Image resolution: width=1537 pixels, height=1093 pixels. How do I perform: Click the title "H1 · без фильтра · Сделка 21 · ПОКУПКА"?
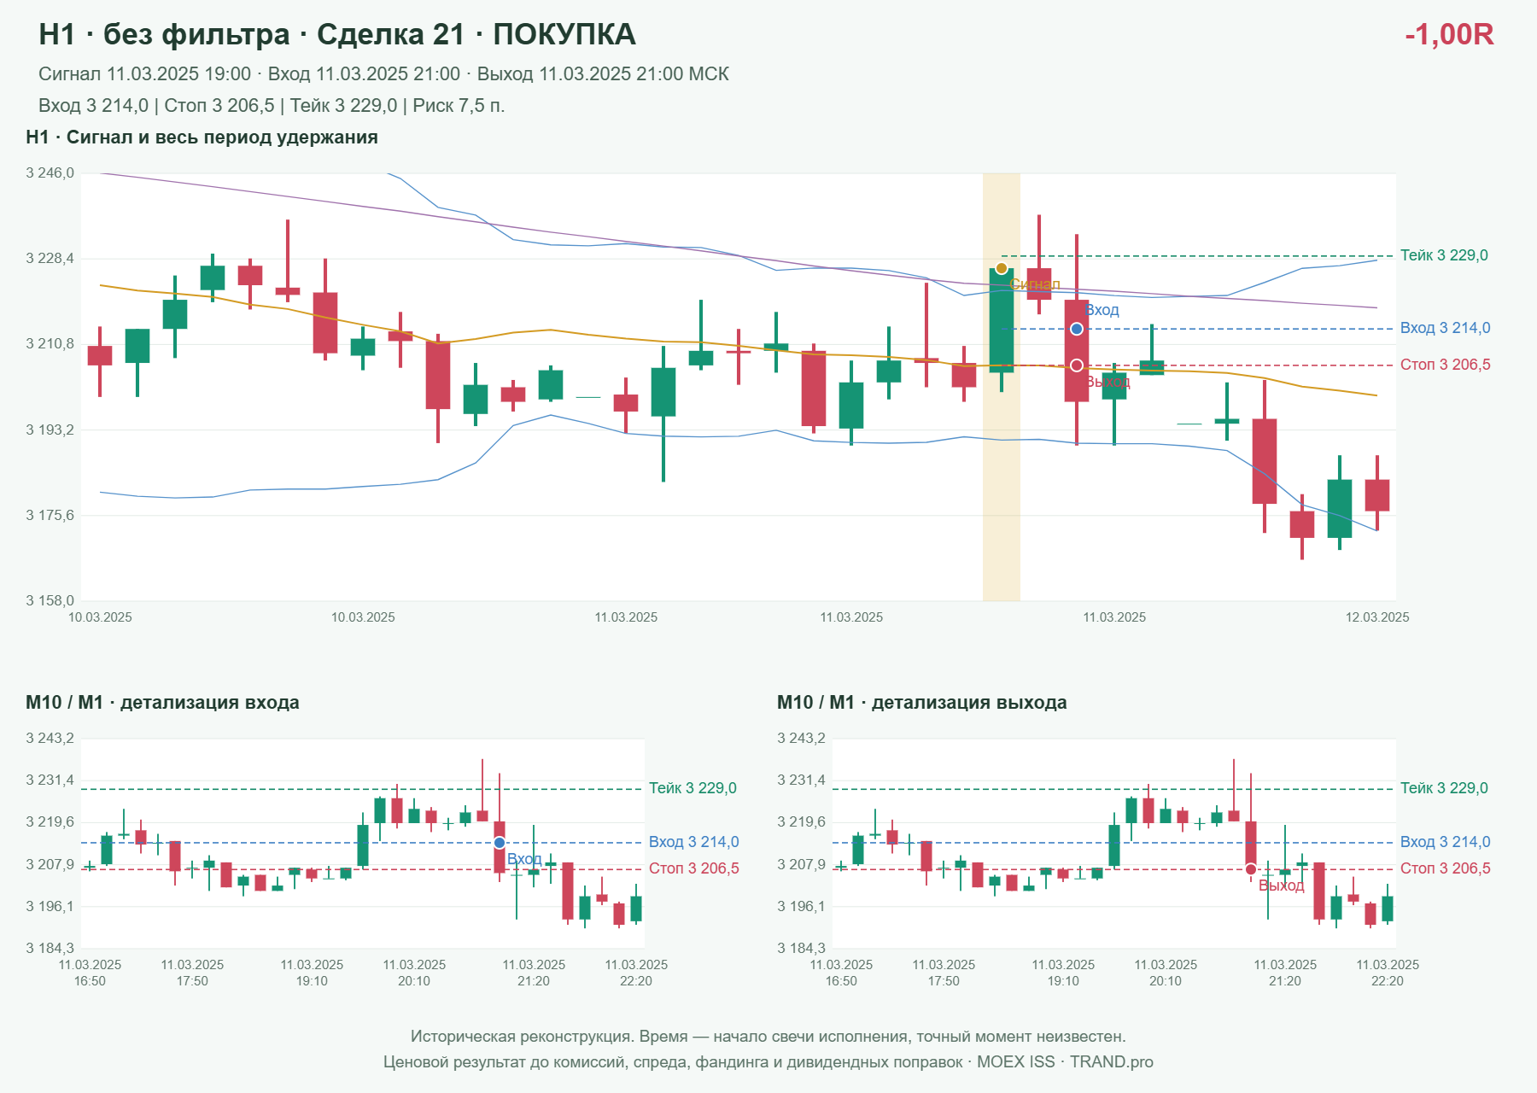point(337,34)
